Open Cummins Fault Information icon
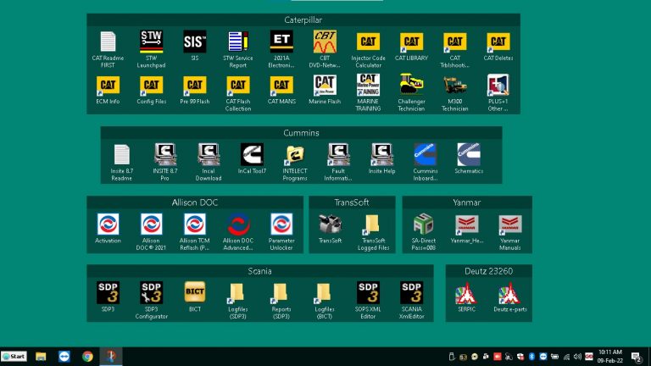The image size is (651, 366). [338, 155]
